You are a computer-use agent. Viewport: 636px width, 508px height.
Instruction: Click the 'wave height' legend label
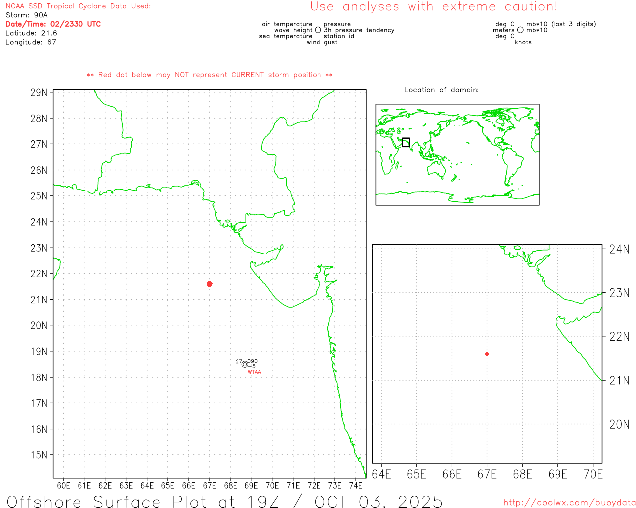293,30
